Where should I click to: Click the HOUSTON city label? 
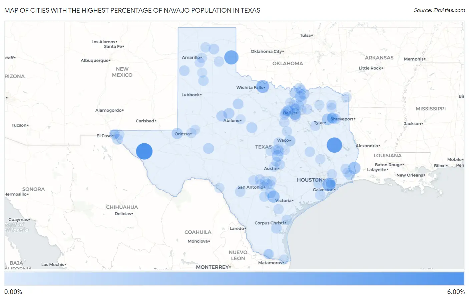point(310,180)
